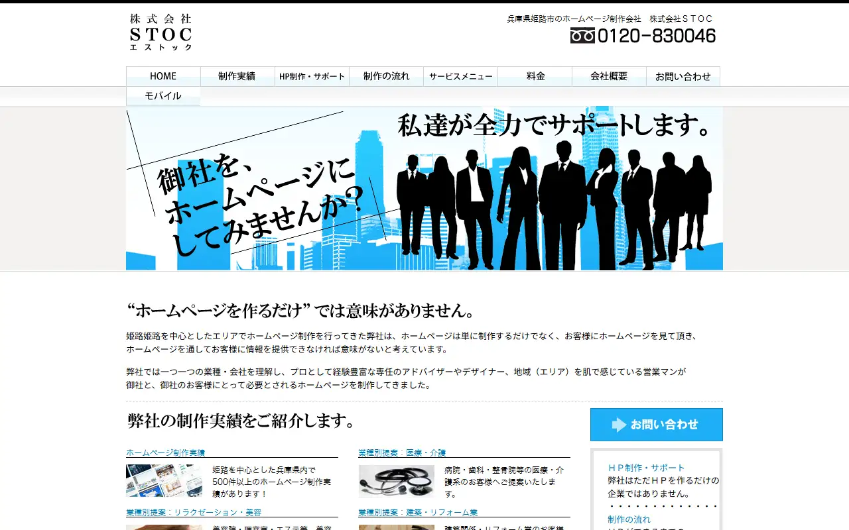Click the blue お問い合わせ button

click(657, 425)
